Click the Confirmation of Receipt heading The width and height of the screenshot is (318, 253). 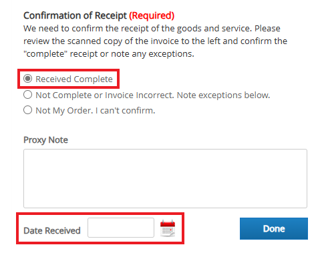click(75, 15)
